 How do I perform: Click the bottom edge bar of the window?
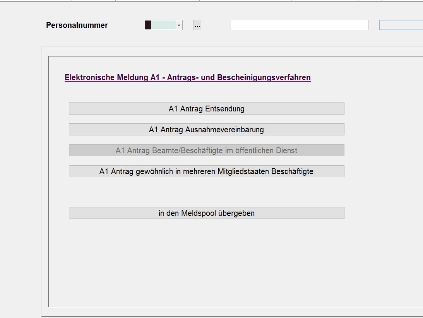pos(211,316)
